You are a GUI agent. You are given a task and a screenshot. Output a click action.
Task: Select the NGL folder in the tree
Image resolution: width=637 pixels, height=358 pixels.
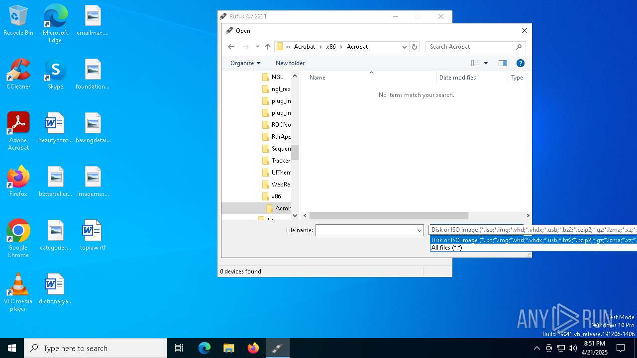pos(276,77)
